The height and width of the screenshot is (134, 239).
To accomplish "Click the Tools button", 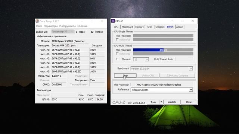I will click(153, 102).
